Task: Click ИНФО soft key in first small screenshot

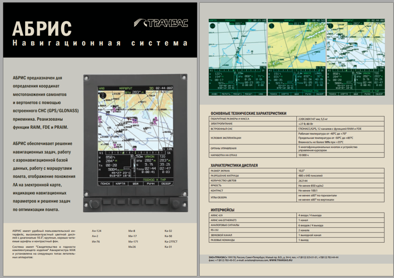Action: (214, 94)
